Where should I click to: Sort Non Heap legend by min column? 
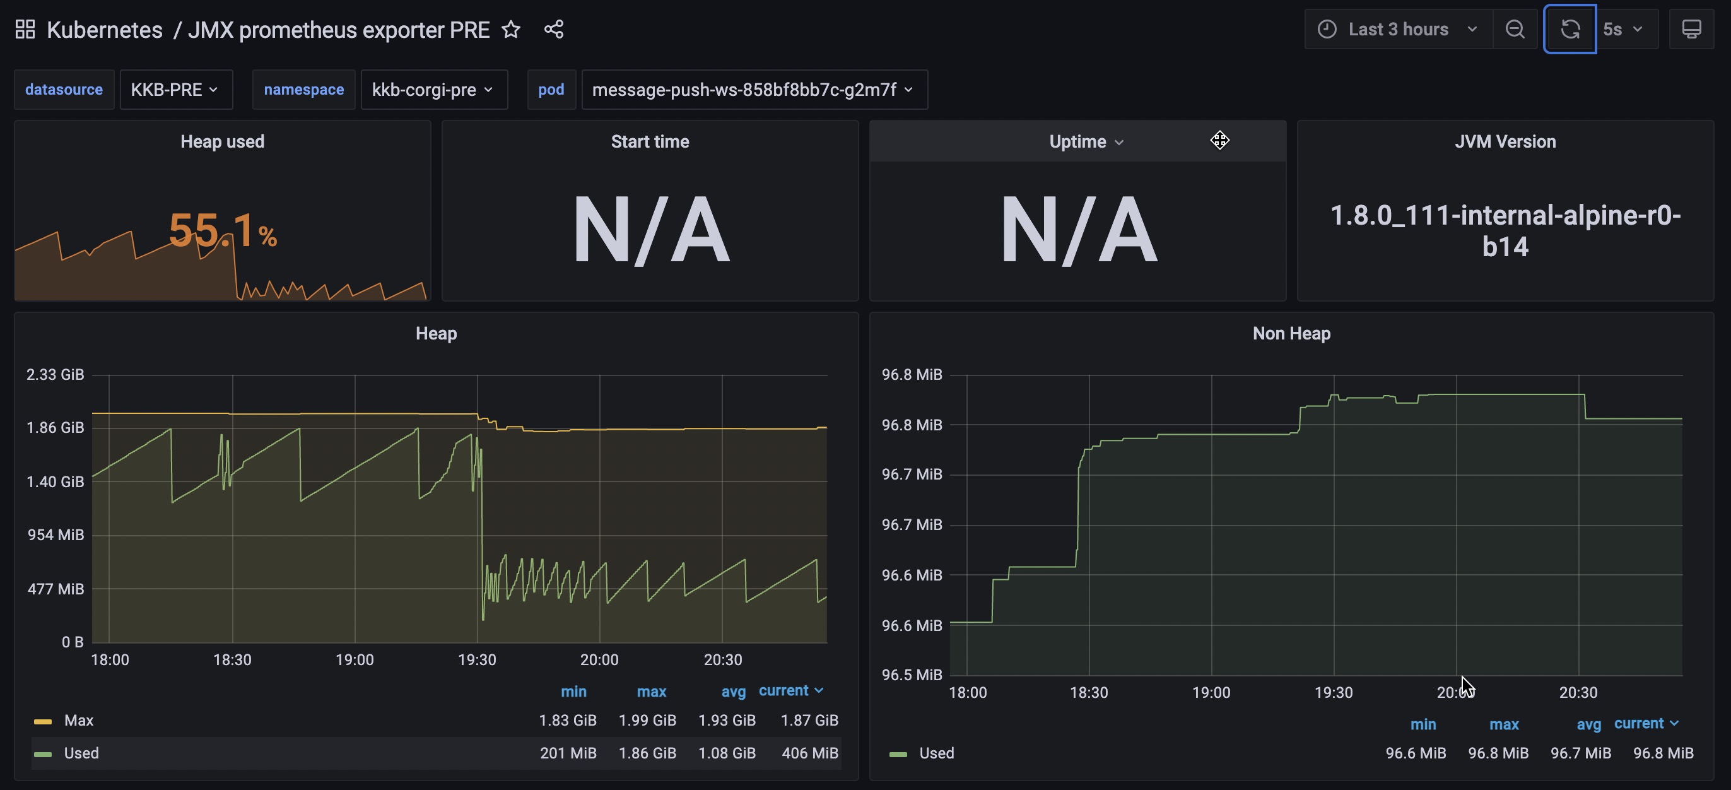coord(1423,724)
